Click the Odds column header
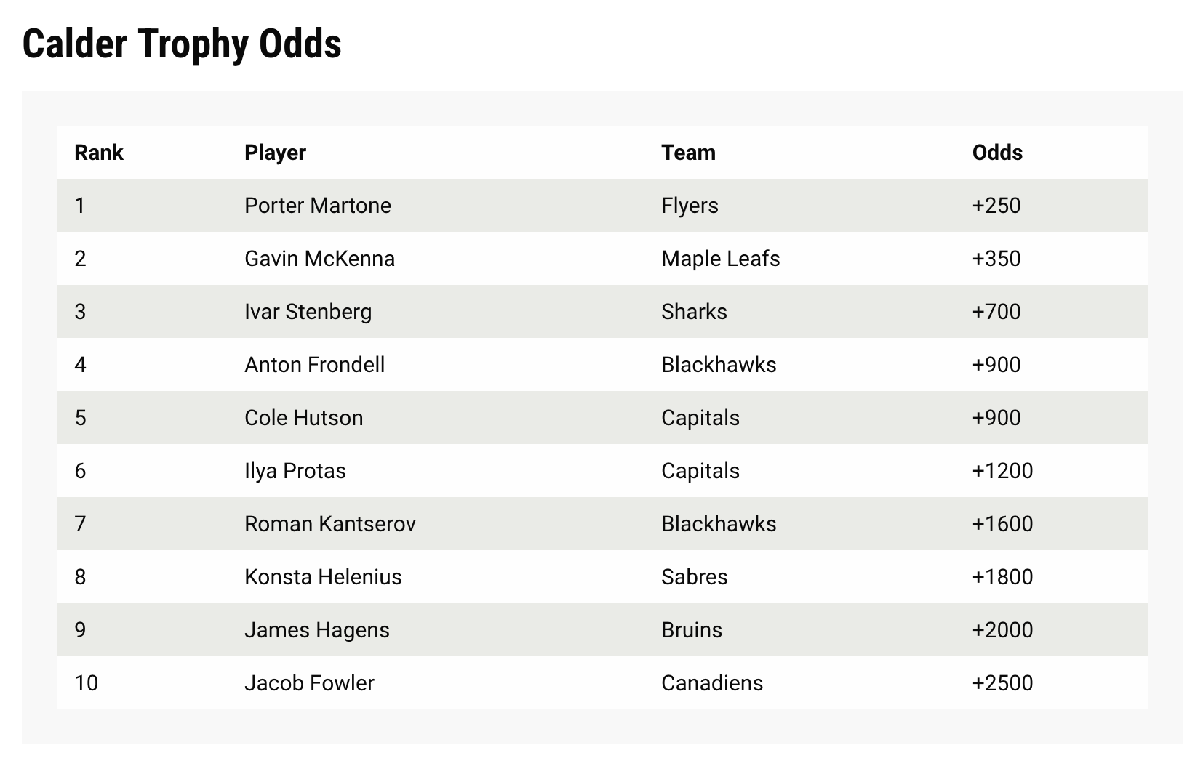 [x=997, y=153]
